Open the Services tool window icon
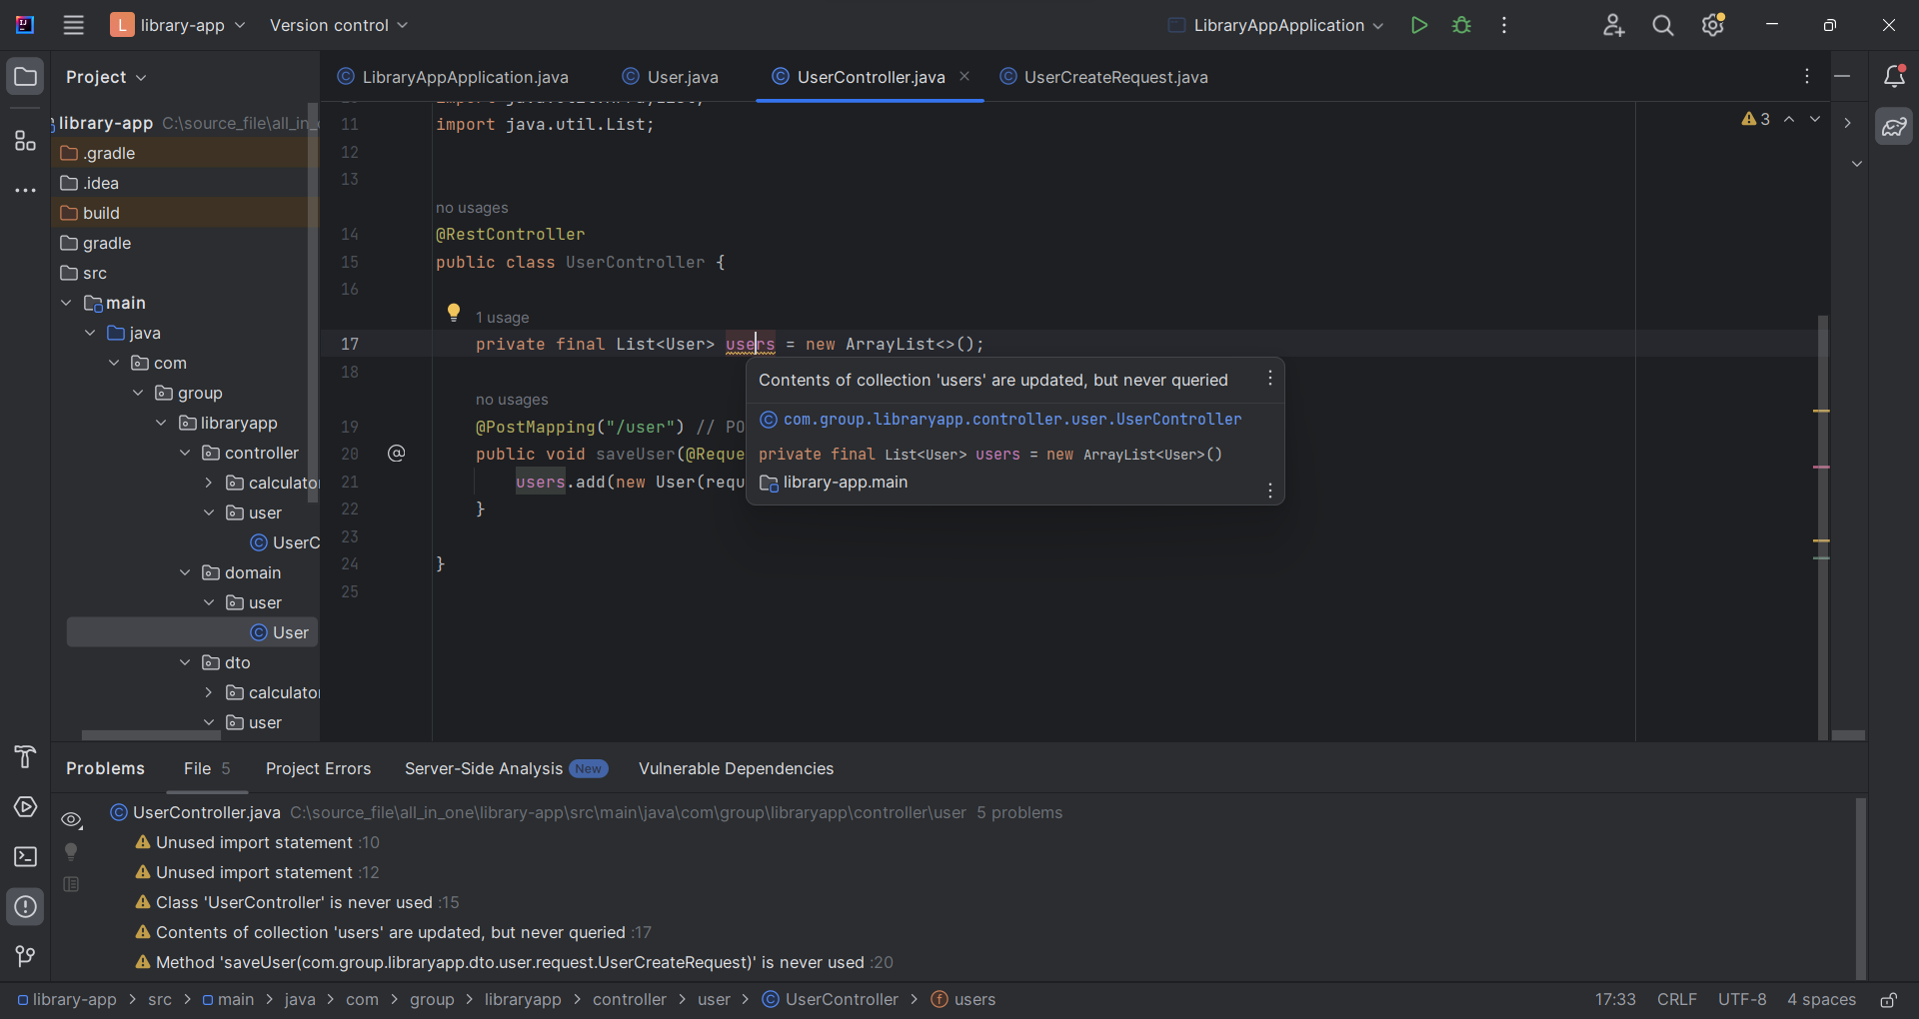Screen dimensions: 1919x1019 25,807
